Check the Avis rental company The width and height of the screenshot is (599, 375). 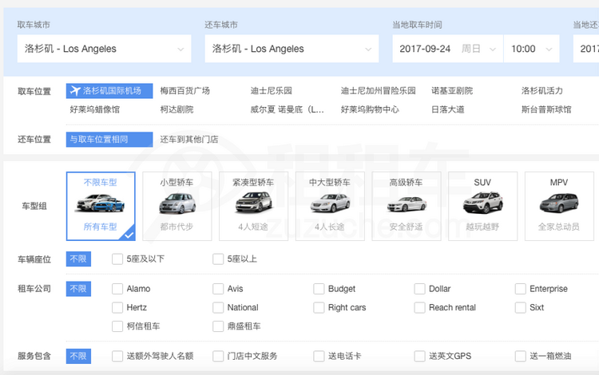pos(218,289)
